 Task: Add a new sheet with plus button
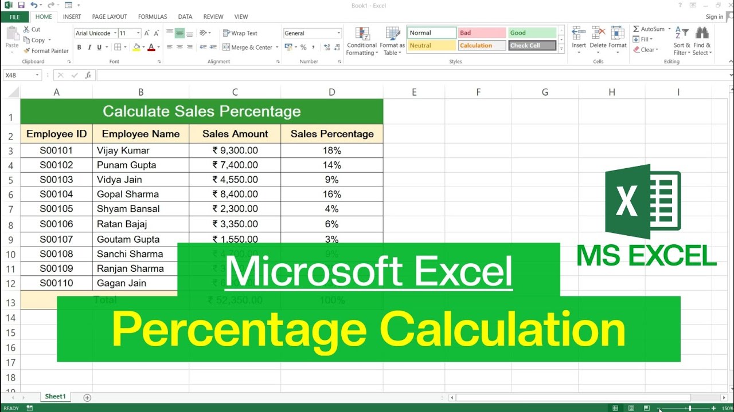click(x=87, y=397)
